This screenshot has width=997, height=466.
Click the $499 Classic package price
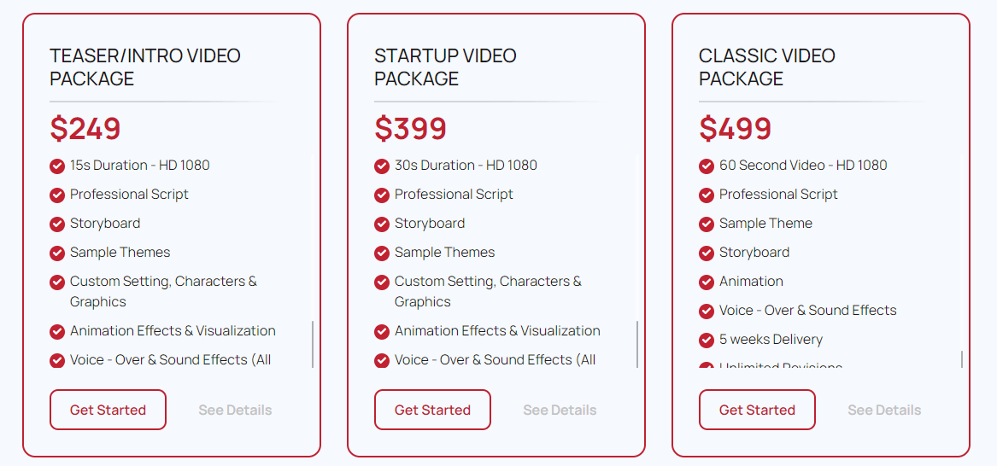click(x=735, y=128)
